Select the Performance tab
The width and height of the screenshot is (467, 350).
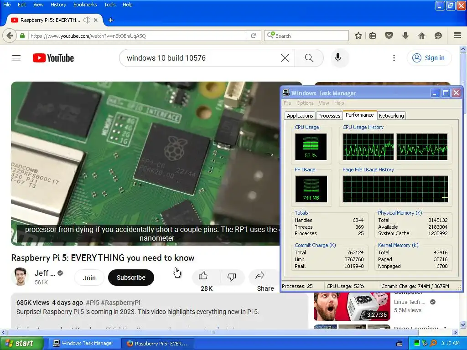pos(359,115)
